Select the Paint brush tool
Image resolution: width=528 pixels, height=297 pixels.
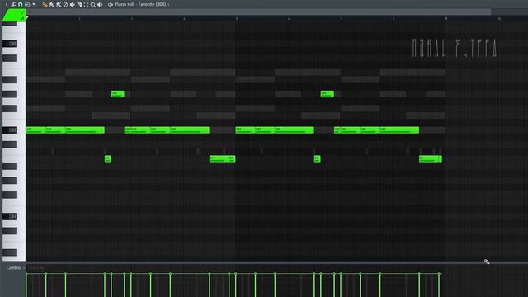[51, 5]
